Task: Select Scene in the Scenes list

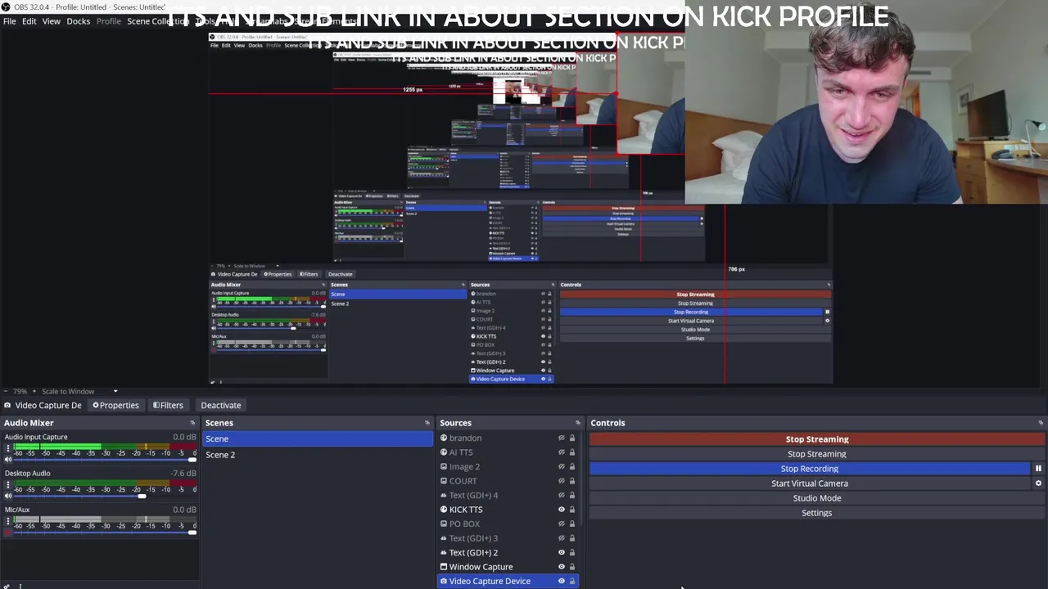Action: click(x=318, y=439)
